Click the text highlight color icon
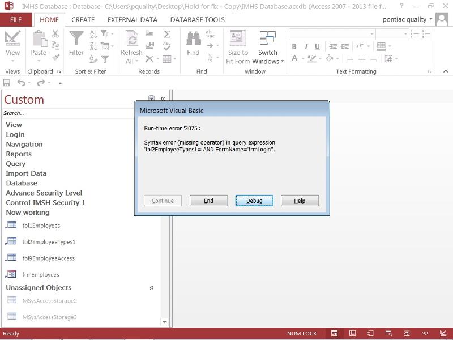The height and width of the screenshot is (340, 453). point(312,58)
